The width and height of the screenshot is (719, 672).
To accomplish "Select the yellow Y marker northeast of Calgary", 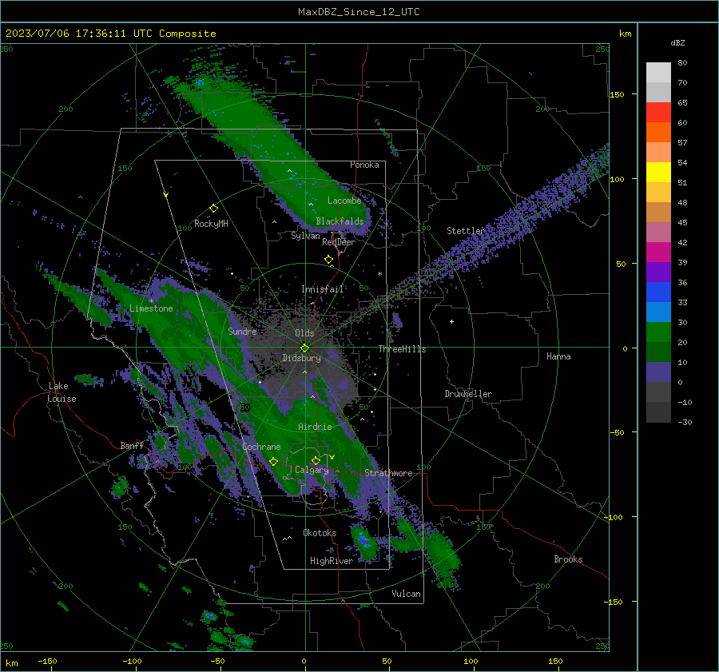I will [x=332, y=457].
